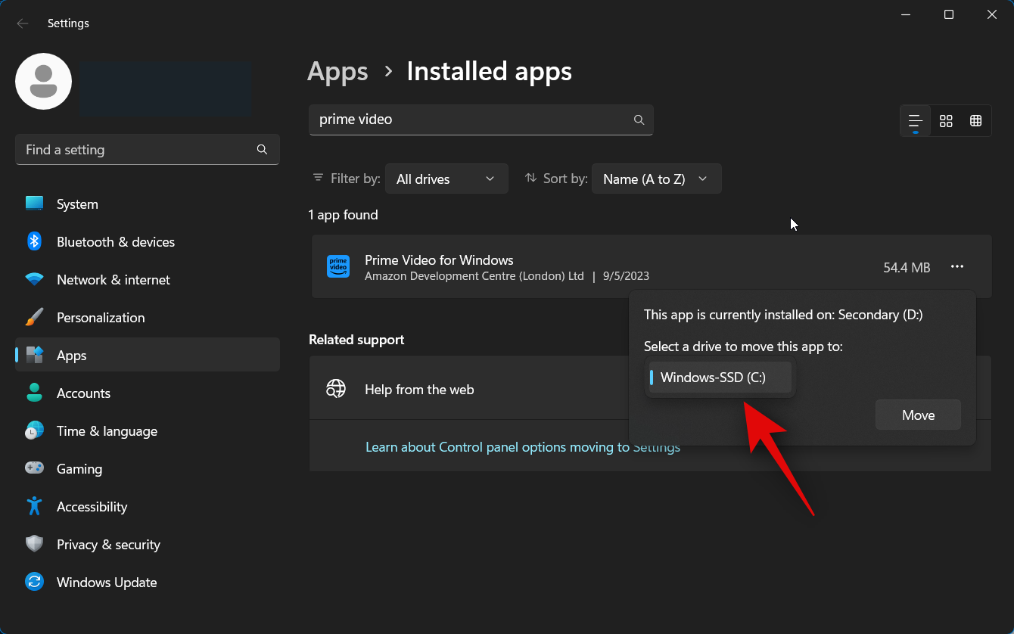
Task: Click the Apps breadcrumb heading
Action: (x=337, y=71)
